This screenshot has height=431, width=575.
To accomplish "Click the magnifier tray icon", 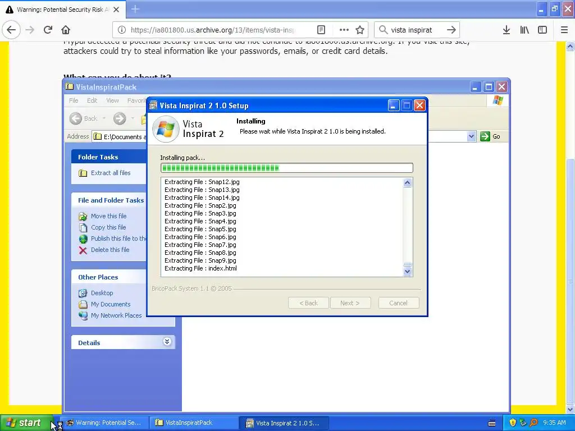I will coord(533,423).
